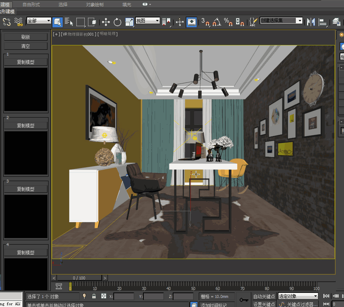Toggle Angle Snap
The image size is (344, 307).
click(x=217, y=22)
